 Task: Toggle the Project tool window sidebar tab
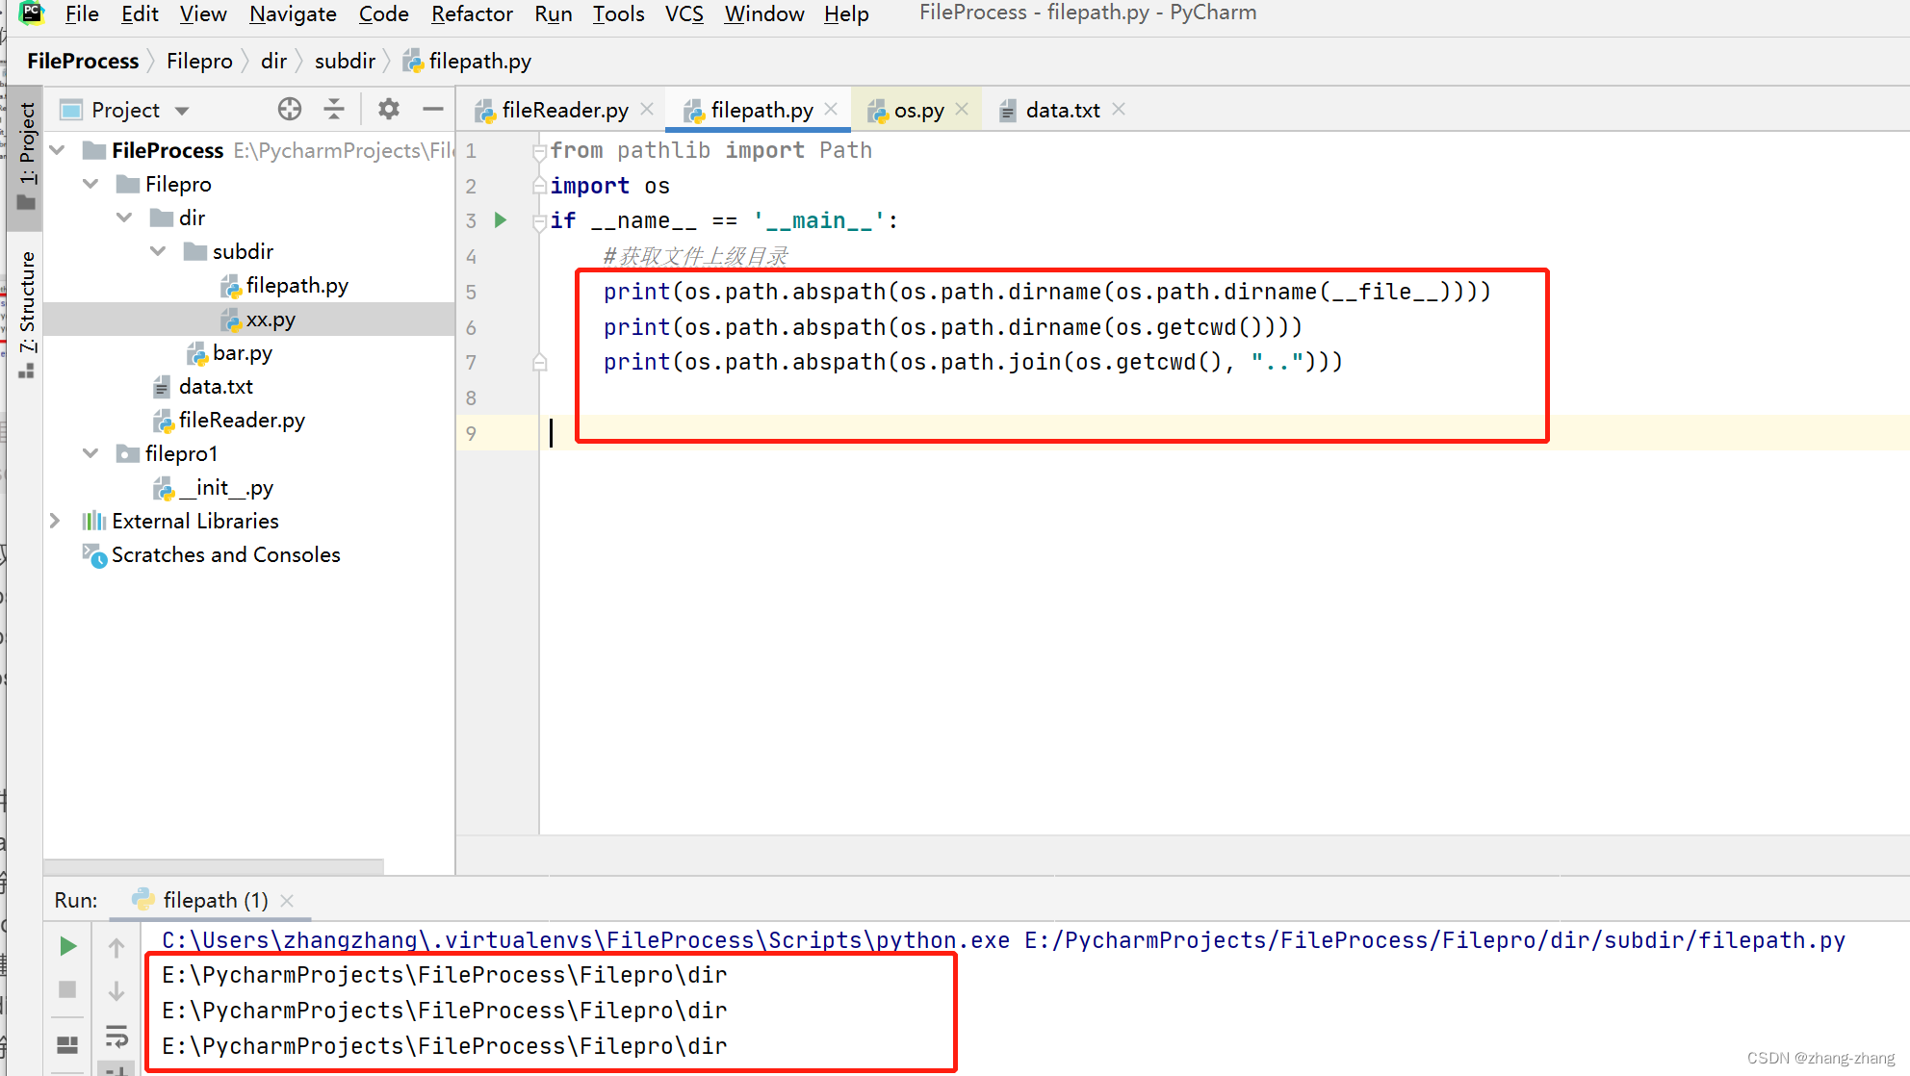click(x=26, y=144)
